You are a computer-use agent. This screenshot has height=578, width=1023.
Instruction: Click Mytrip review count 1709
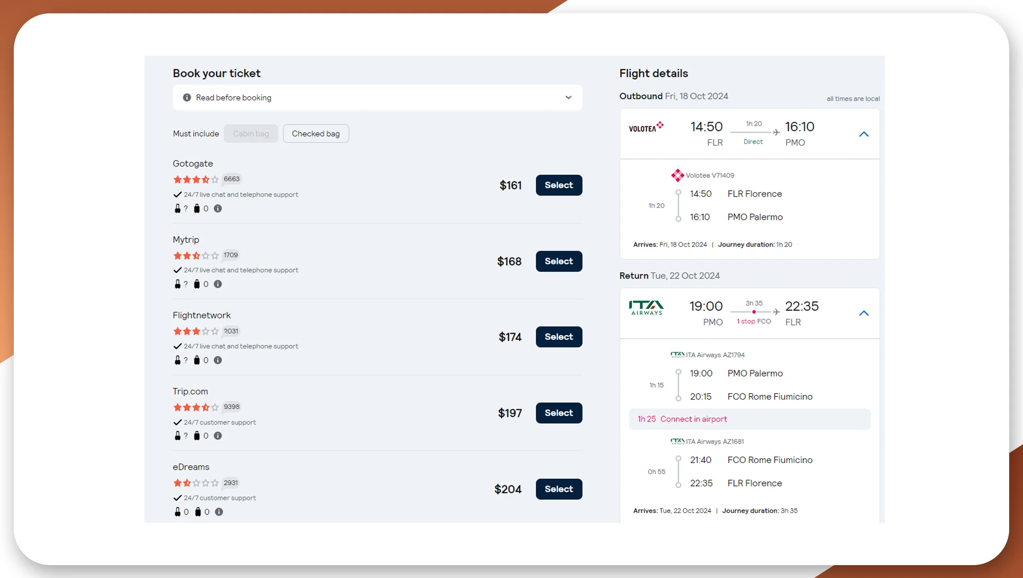[x=231, y=255]
